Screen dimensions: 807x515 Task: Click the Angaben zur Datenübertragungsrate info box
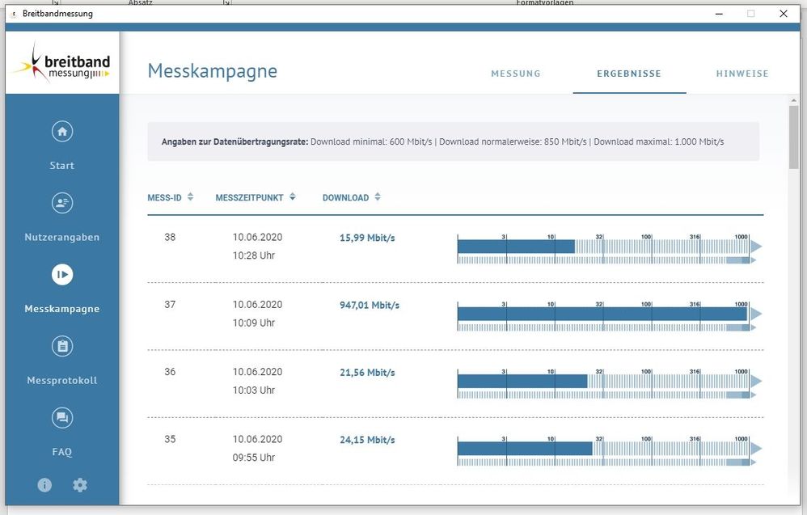pos(454,141)
